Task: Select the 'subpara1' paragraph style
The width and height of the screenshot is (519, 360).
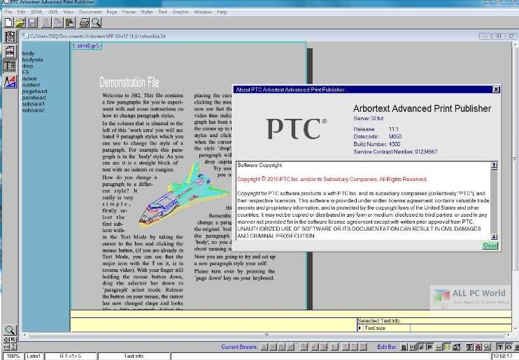Action: [33, 104]
